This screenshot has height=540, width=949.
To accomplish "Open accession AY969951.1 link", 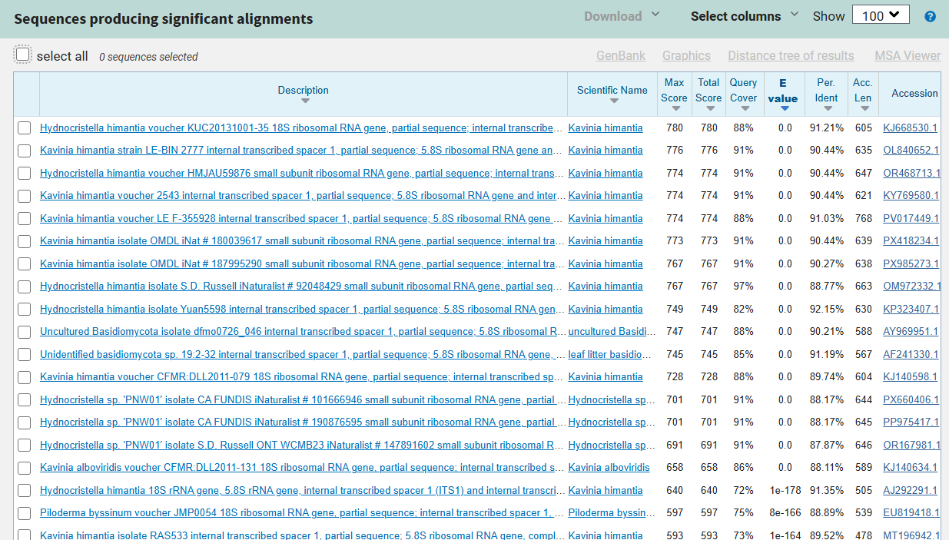I will (911, 332).
